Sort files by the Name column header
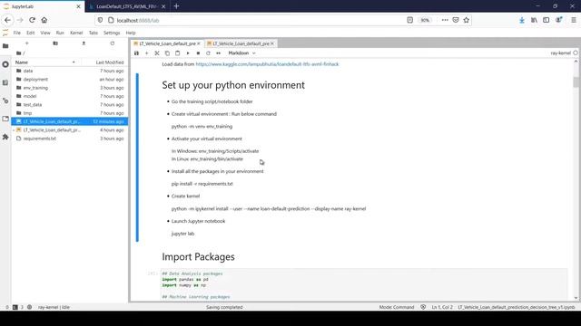The width and height of the screenshot is (581, 326). (44, 62)
